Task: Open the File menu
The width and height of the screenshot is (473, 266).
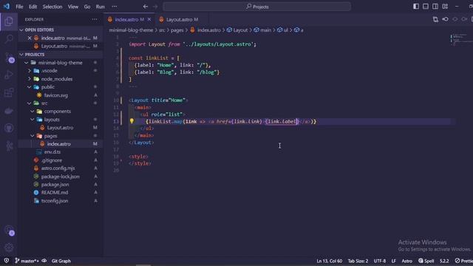Action: [x=20, y=7]
